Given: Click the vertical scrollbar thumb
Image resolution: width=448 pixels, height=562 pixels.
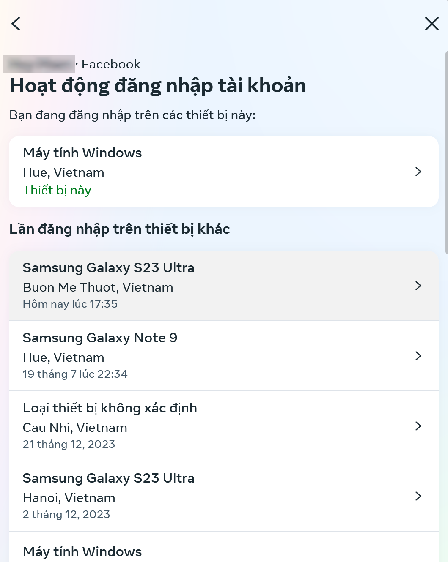Looking at the screenshot, I should [446, 152].
